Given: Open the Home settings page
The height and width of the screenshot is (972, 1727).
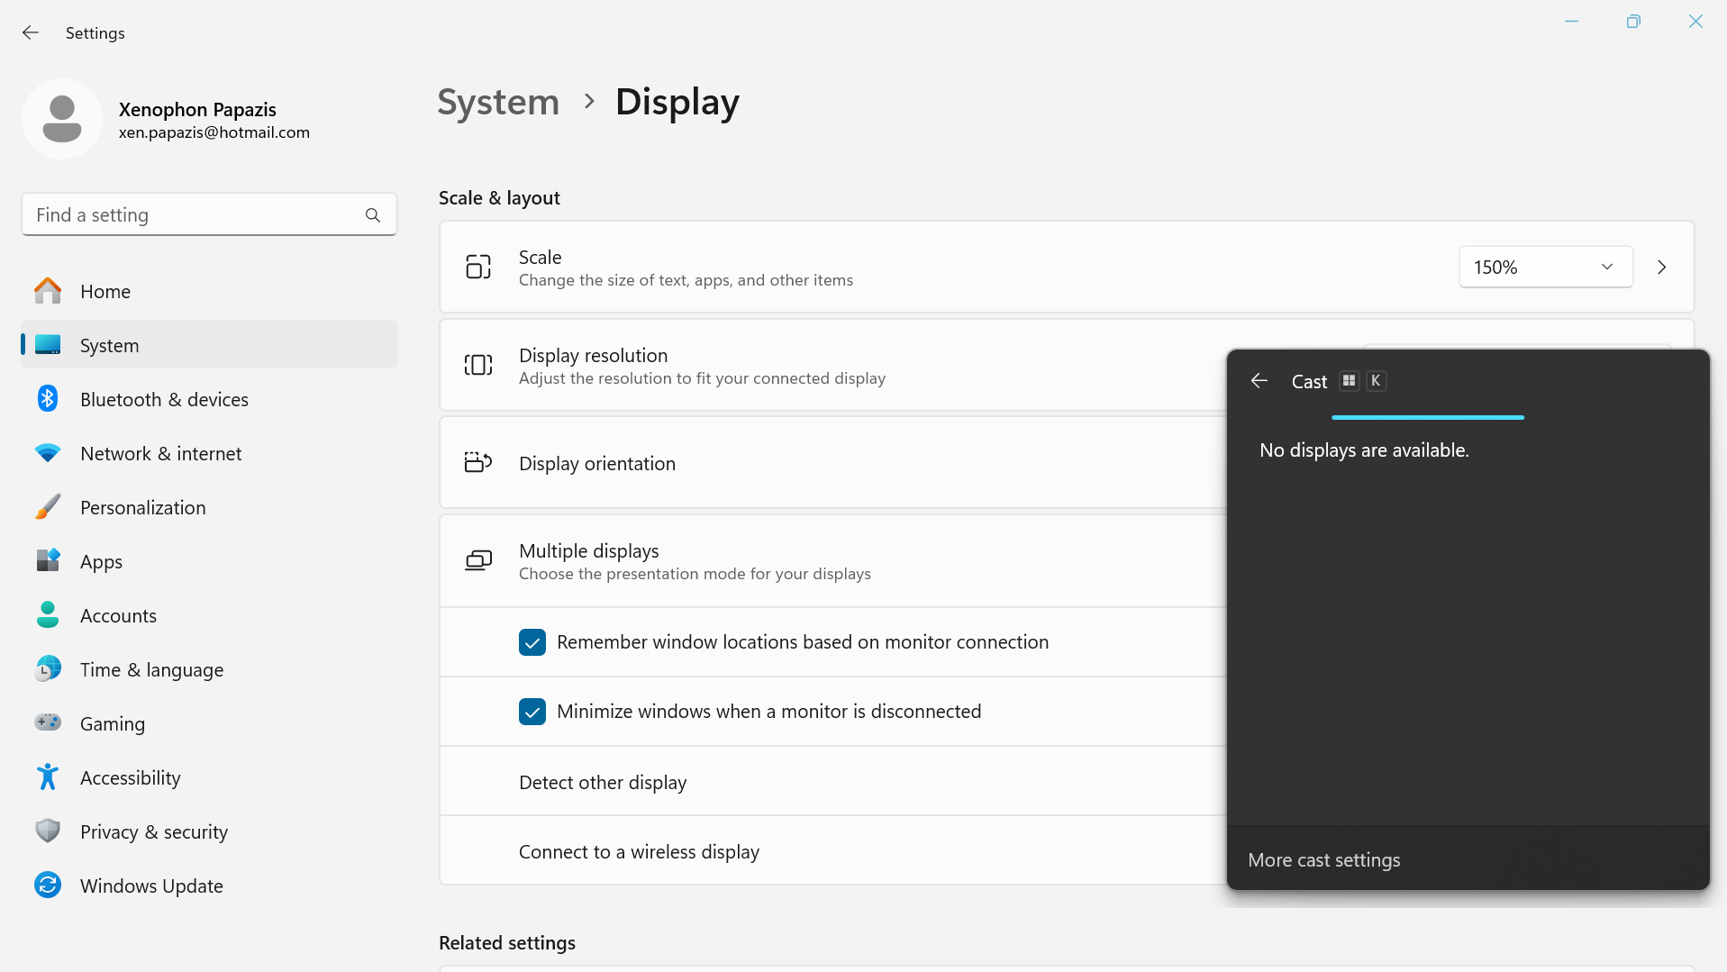Looking at the screenshot, I should coord(209,291).
